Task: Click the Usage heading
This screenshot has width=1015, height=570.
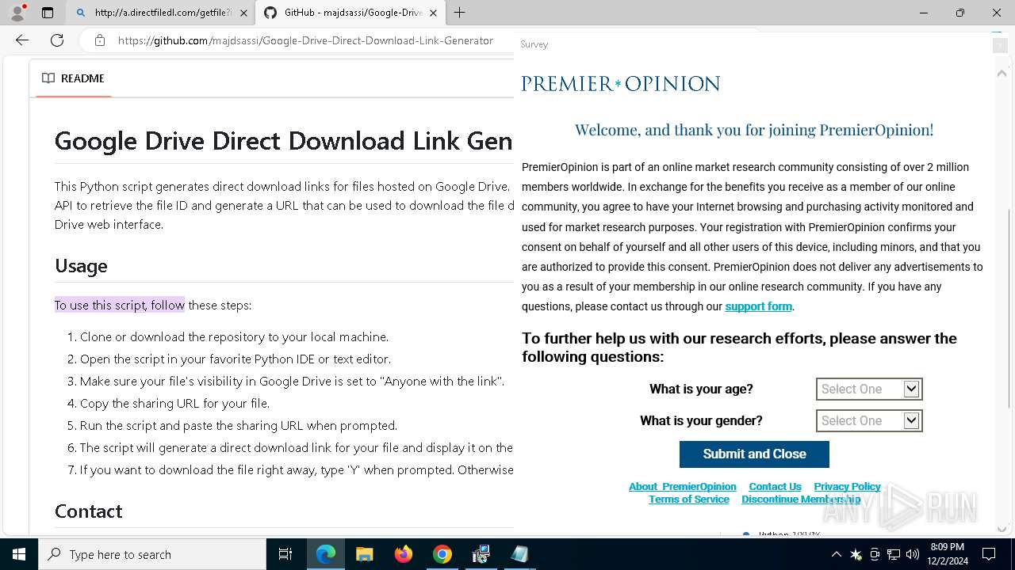Action: tap(81, 266)
